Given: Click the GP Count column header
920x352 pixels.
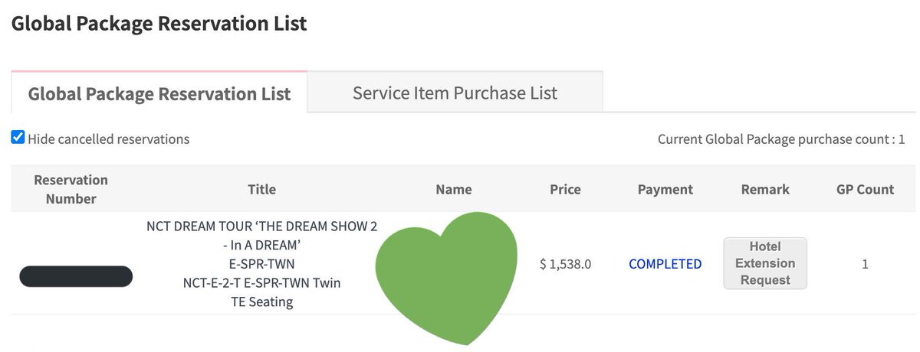Looking at the screenshot, I should pyautogui.click(x=865, y=189).
